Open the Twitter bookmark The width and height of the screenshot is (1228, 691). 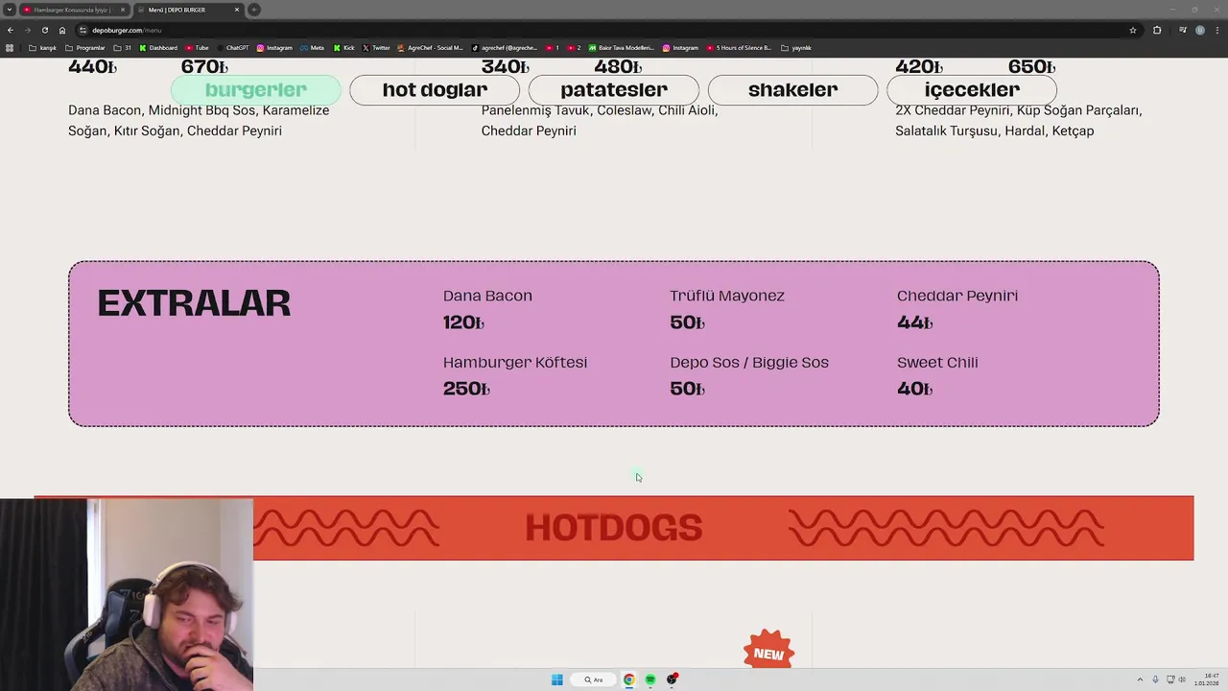(x=376, y=48)
